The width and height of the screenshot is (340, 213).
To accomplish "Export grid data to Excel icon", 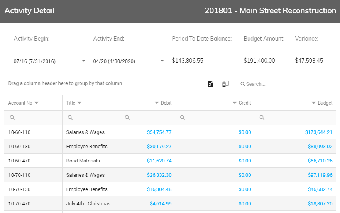I will pyautogui.click(x=210, y=84).
